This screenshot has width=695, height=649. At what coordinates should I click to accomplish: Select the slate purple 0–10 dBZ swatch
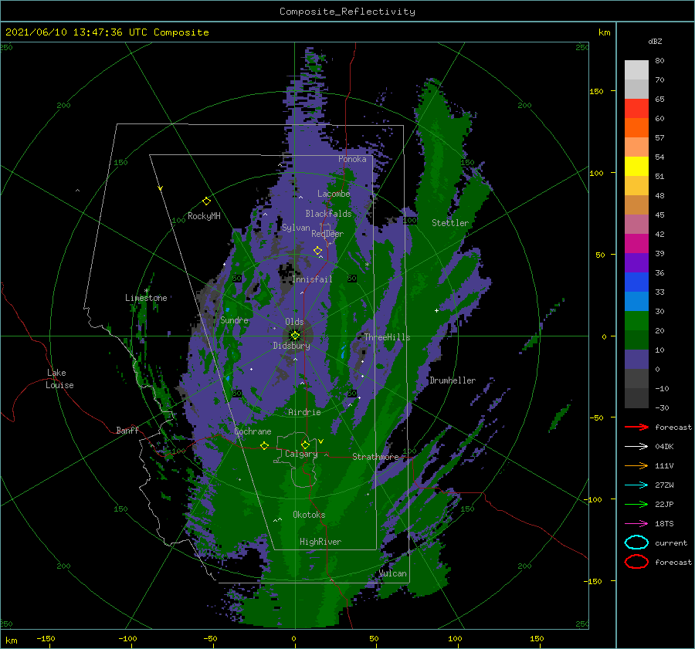[x=636, y=360]
